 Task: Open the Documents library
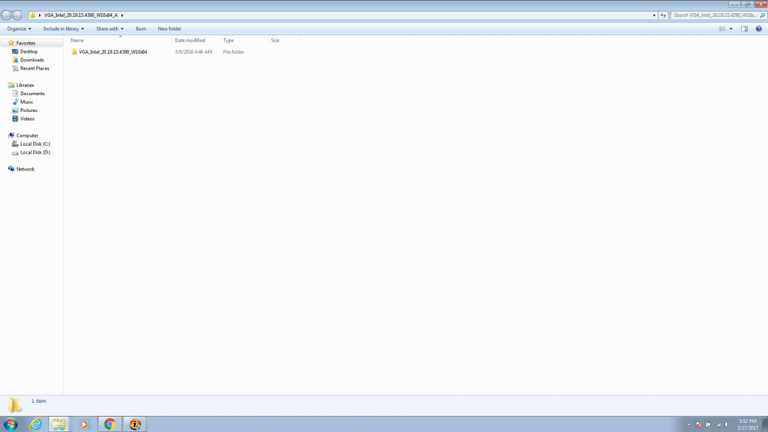(x=32, y=94)
